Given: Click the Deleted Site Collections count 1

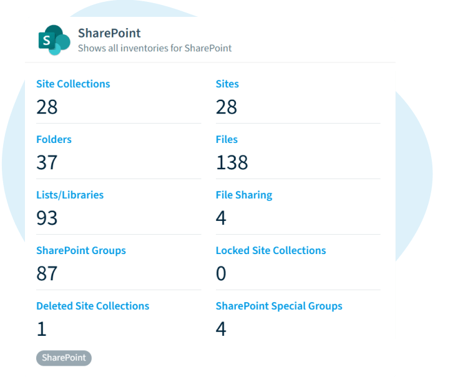Looking at the screenshot, I should point(42,329).
